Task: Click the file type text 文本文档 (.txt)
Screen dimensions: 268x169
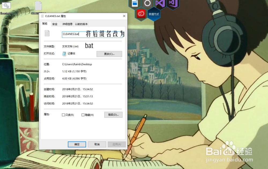Action: 70,46
